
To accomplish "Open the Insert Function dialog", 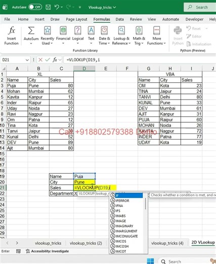I will tap(11, 36).
